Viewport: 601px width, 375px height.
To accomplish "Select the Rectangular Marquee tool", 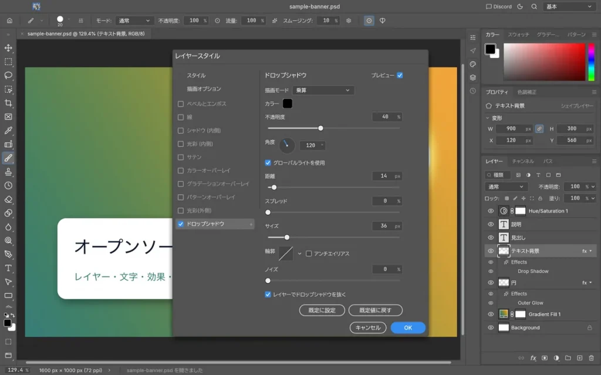I will 8,62.
